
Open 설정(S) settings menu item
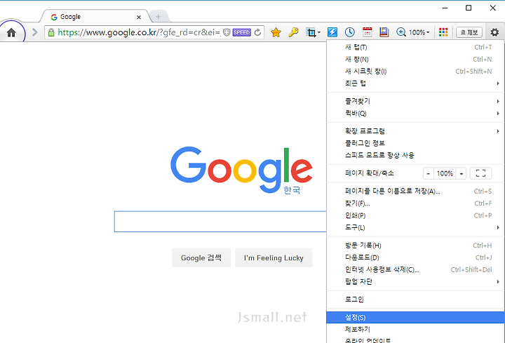click(x=415, y=318)
